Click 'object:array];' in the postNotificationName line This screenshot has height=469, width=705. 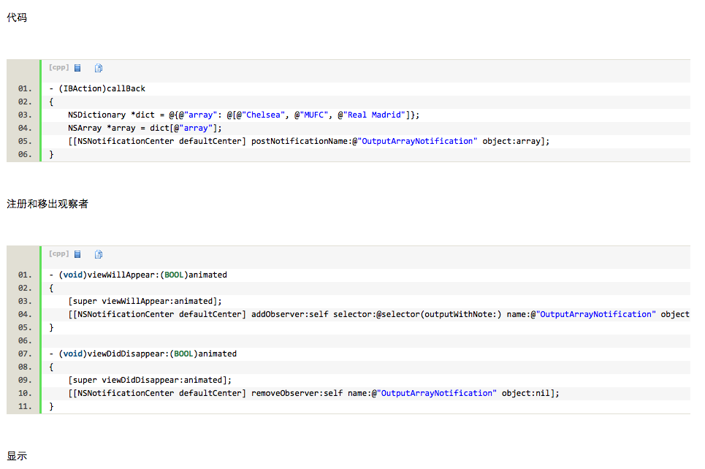(x=517, y=141)
